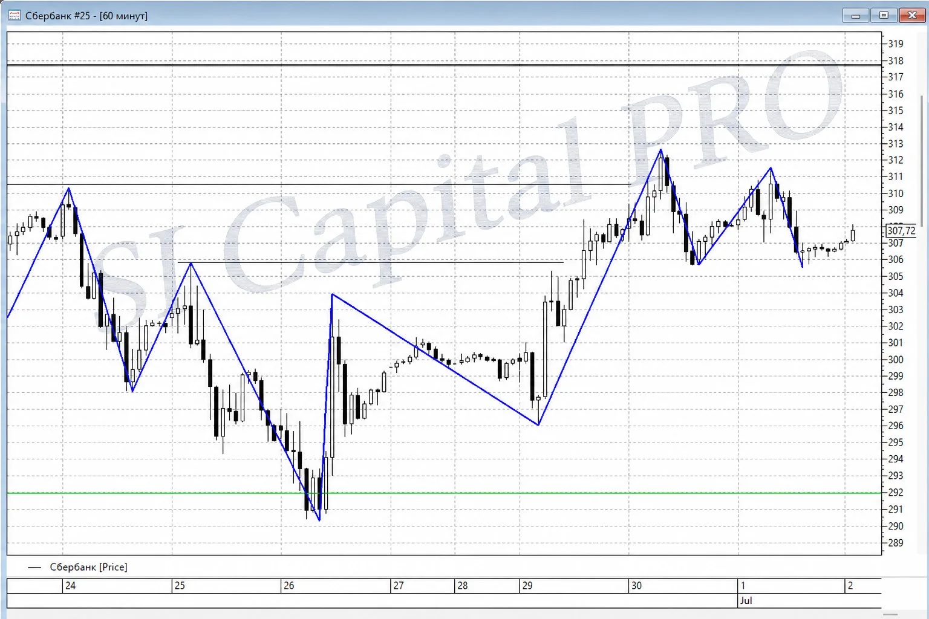The image size is (929, 619).
Task: Click price axis value 318
Action: coord(896,60)
